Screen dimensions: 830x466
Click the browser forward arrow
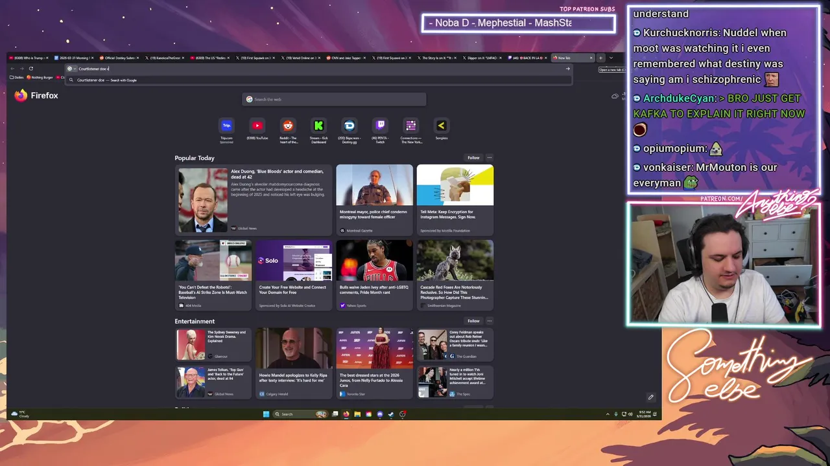click(21, 69)
